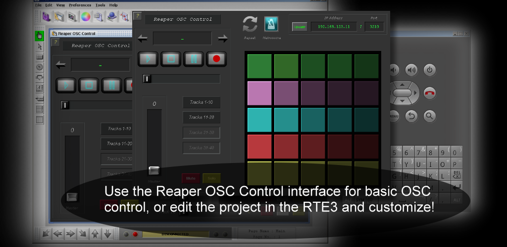Image resolution: width=507 pixels, height=247 pixels.
Task: Click the Port field showing 3210
Action: [x=374, y=27]
